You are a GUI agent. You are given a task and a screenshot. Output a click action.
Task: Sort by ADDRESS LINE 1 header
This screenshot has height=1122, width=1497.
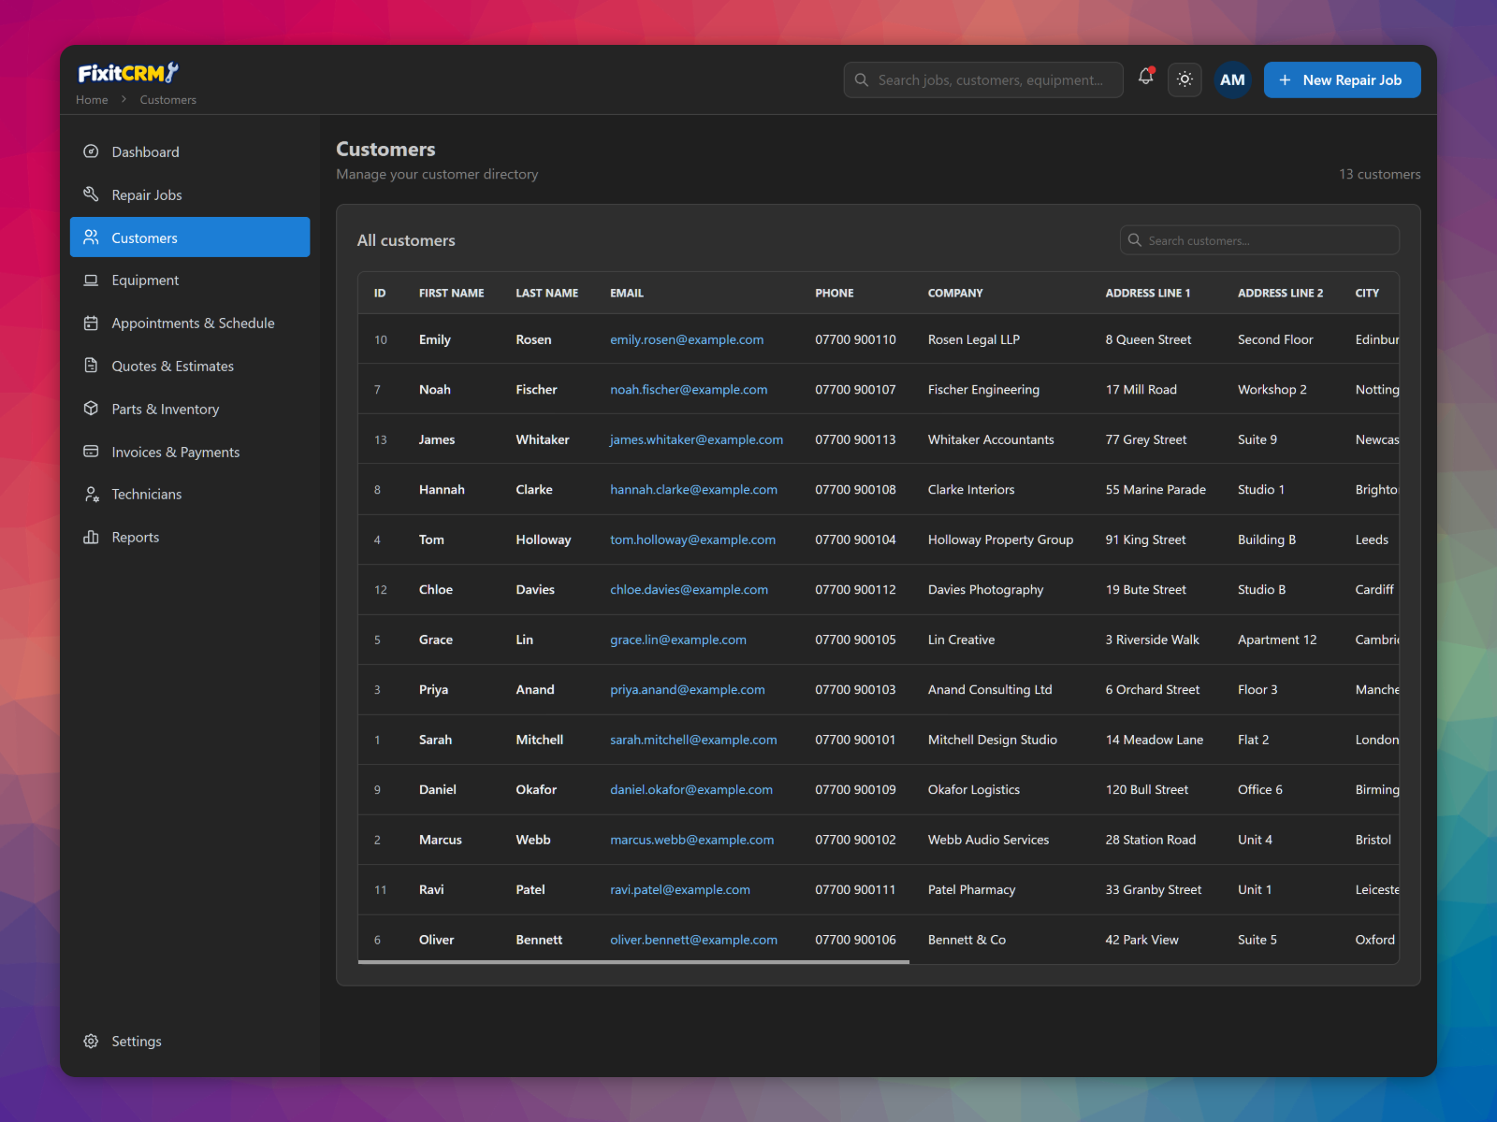tap(1148, 294)
